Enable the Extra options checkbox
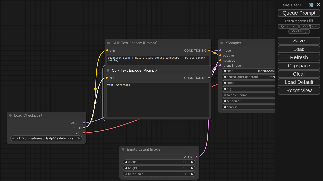 (x=311, y=21)
